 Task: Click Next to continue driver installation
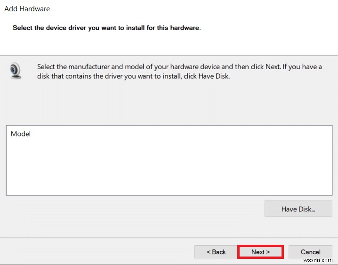[260, 252]
